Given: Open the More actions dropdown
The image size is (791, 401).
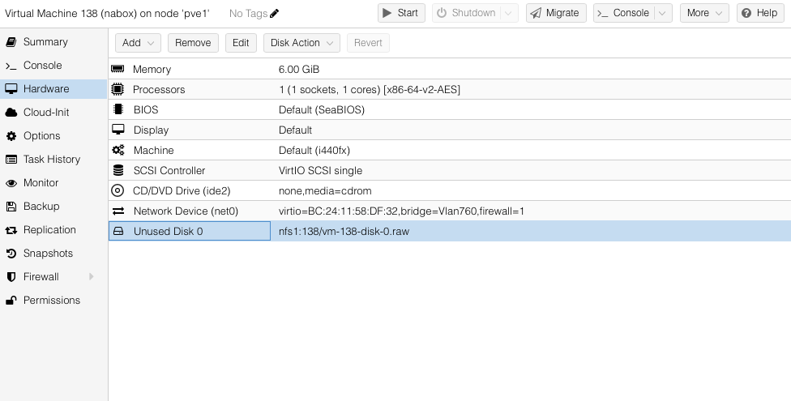Looking at the screenshot, I should click(x=704, y=13).
